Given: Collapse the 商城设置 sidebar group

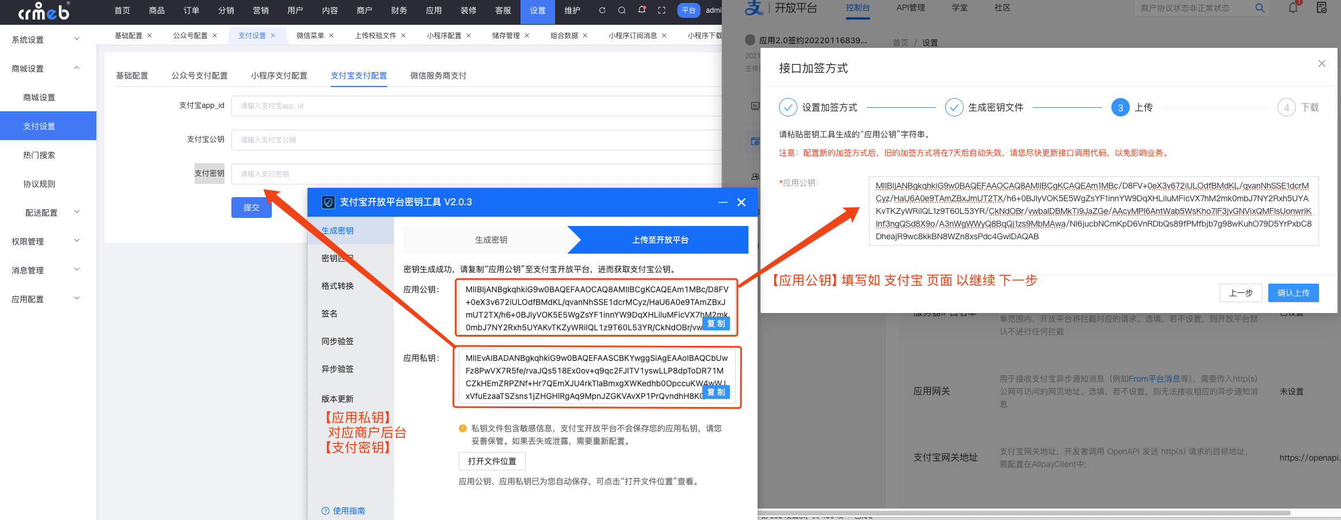Looking at the screenshot, I should (77, 68).
